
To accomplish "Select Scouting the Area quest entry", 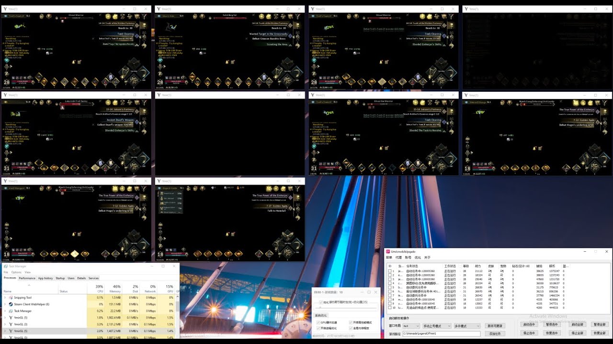I will click(277, 44).
